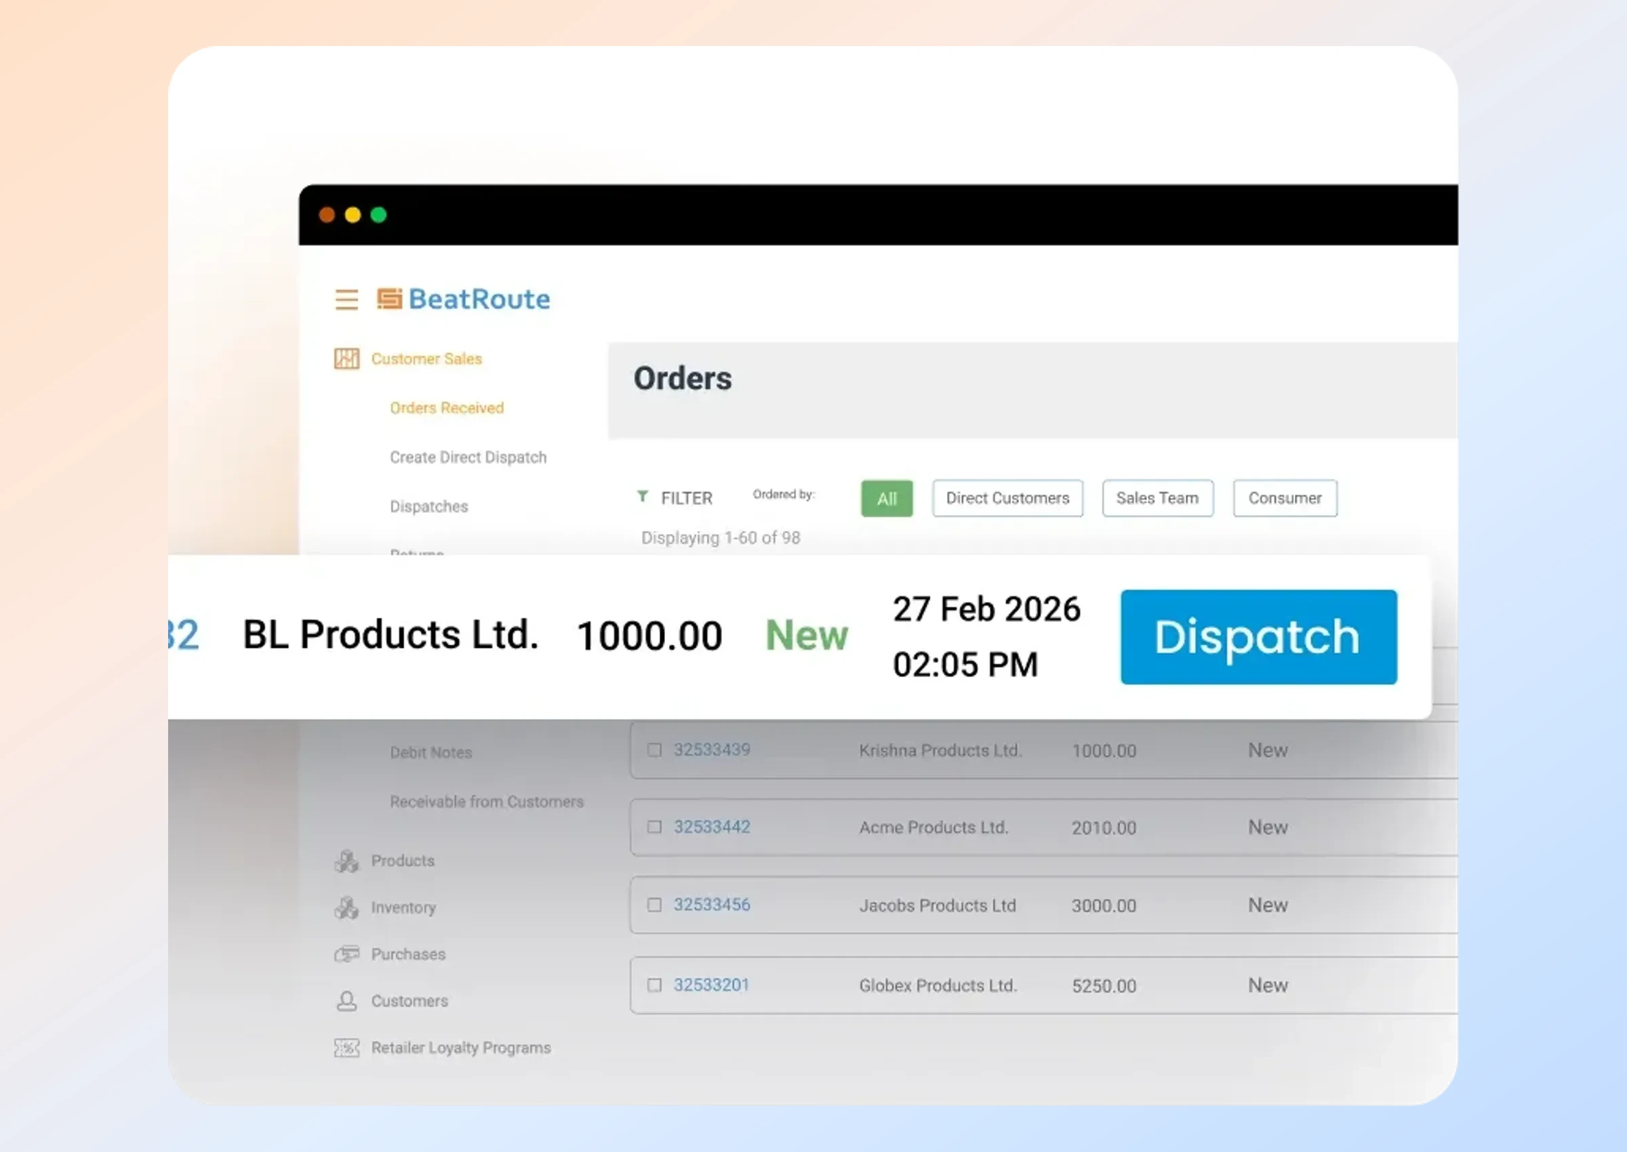This screenshot has height=1152, width=1627.
Task: Open Dispatches menu item
Action: pyautogui.click(x=428, y=506)
